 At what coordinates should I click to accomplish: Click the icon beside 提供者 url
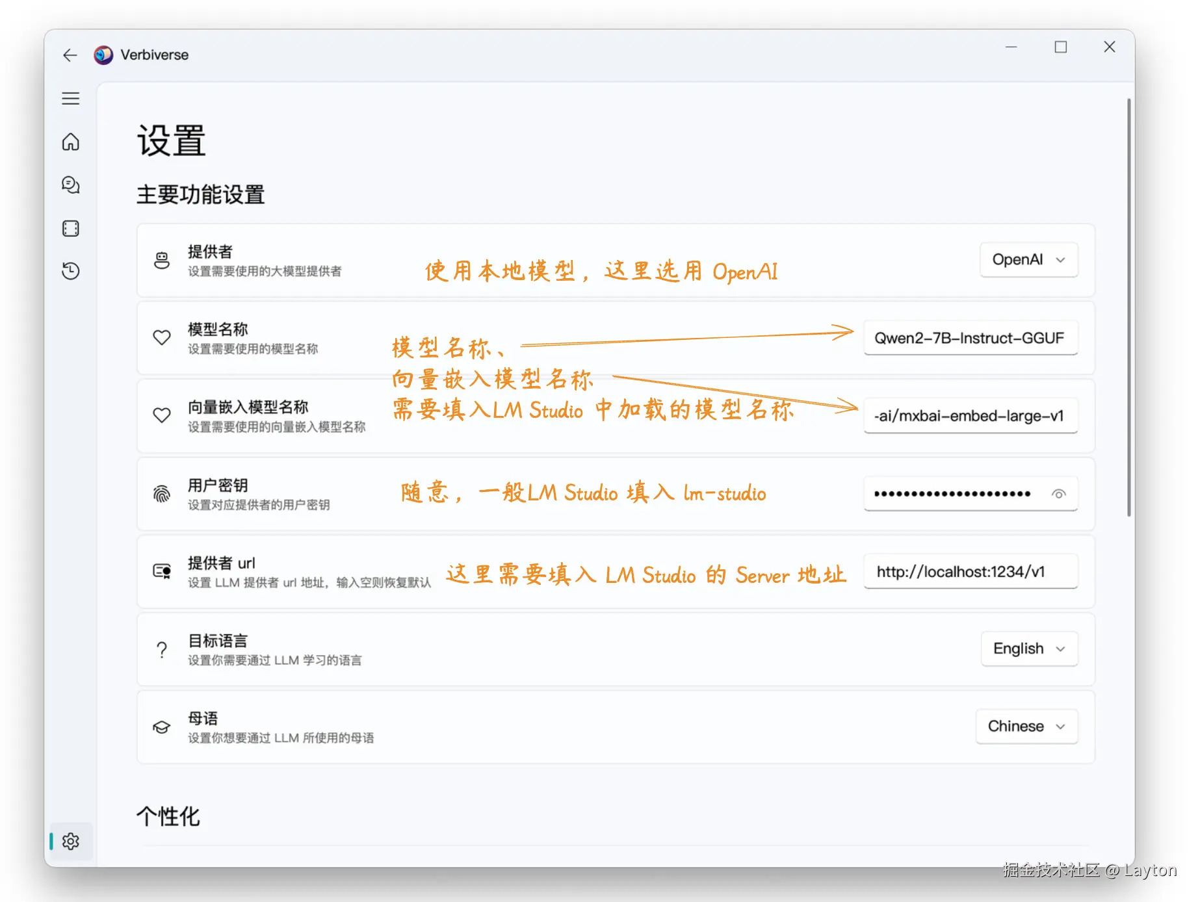pos(162,571)
